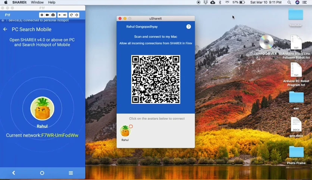Viewport: 312px width, 180px height.
Task: Tap the phone's back navigation button
Action: tap(14, 173)
